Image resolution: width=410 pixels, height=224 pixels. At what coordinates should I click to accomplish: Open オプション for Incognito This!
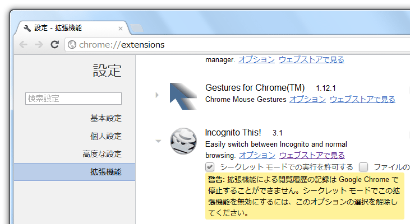tap(257, 155)
